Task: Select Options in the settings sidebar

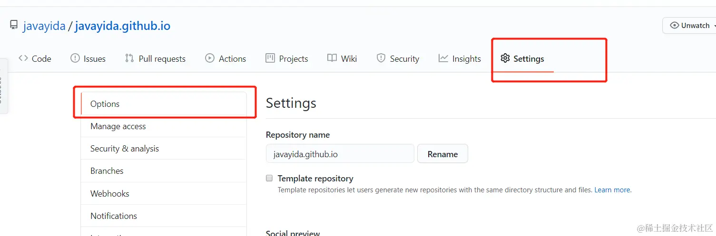Action: click(164, 104)
